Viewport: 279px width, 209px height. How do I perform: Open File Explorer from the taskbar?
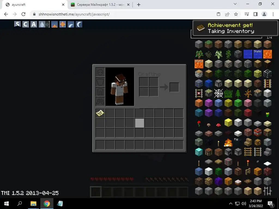[33, 203]
